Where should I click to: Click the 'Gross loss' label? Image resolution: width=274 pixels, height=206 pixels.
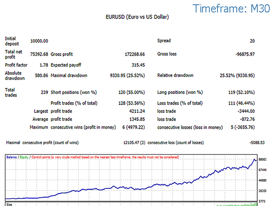click(167, 54)
